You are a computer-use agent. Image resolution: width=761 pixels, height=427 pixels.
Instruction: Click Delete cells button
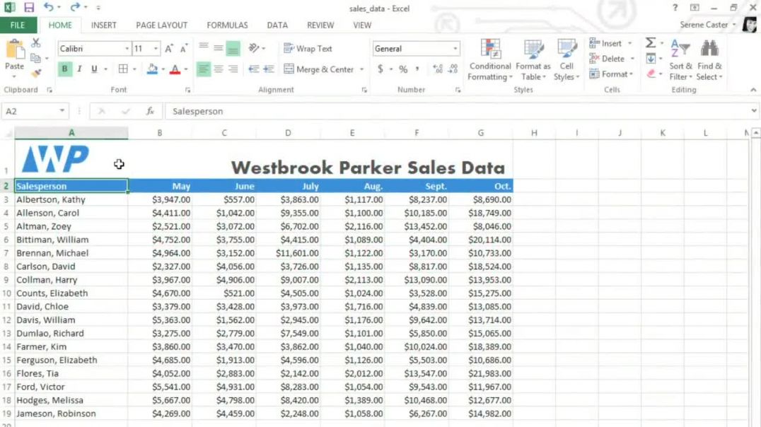(x=607, y=59)
